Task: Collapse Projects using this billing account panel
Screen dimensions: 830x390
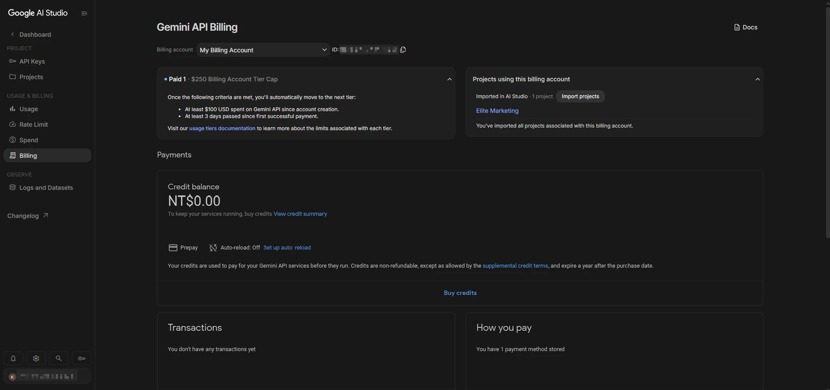Action: 757,79
